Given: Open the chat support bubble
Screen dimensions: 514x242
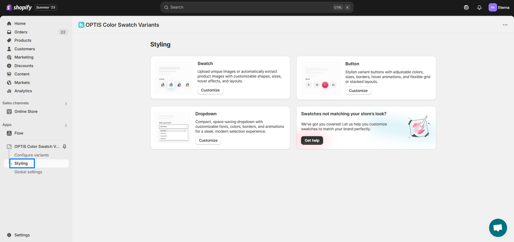Looking at the screenshot, I should [x=498, y=228].
